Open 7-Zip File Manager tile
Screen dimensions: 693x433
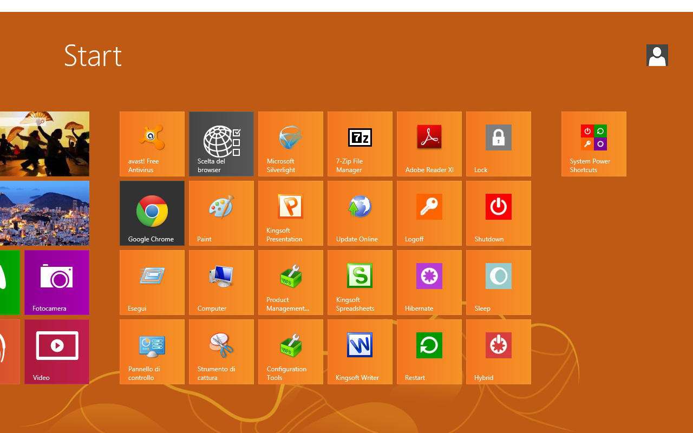360,144
